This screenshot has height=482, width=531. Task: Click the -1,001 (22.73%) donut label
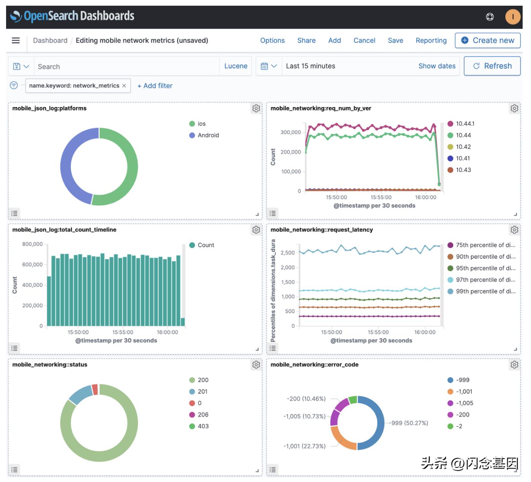(305, 446)
